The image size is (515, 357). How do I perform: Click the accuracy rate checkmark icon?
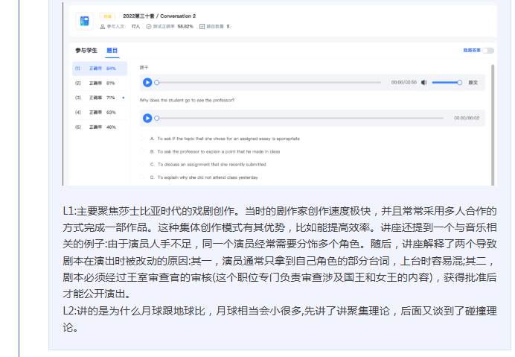pos(149,26)
